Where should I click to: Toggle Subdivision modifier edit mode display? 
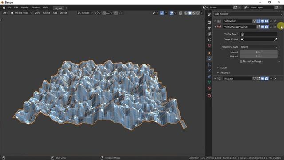258,21
